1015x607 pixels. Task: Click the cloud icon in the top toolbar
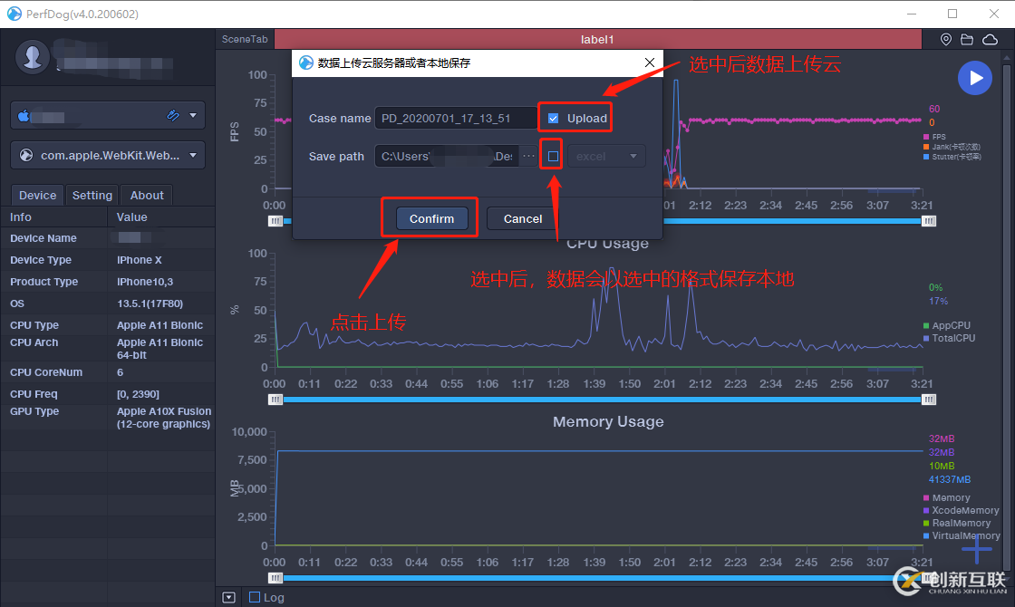(x=990, y=39)
